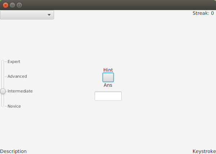
Task: Maximize the window from the title bar
Action: (x=19, y=5)
